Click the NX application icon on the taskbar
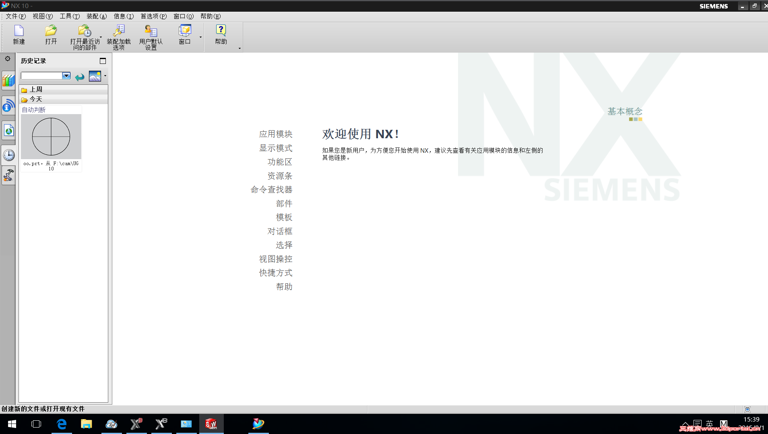768x434 pixels. pos(258,424)
